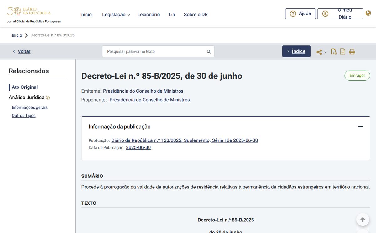Open Proponente Presidência do Conselho de Ministros link
Image resolution: width=376 pixels, height=233 pixels.
(149, 100)
